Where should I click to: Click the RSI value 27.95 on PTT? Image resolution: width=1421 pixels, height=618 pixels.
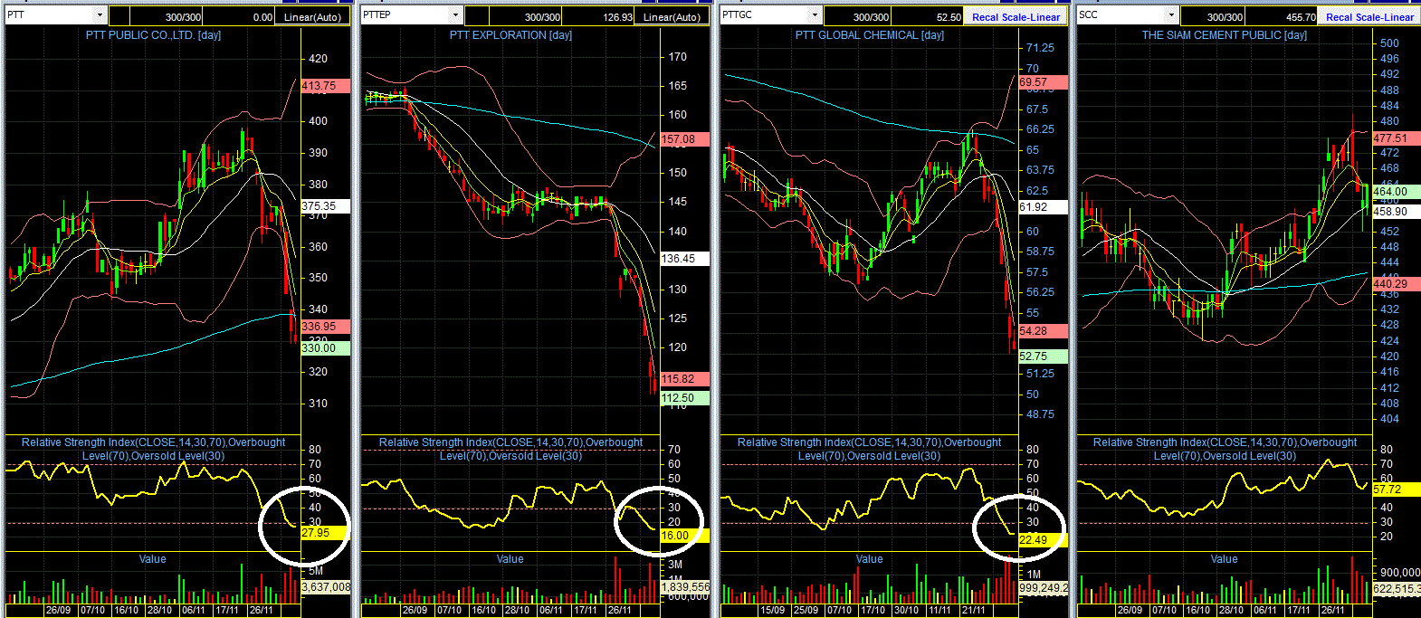pos(326,533)
